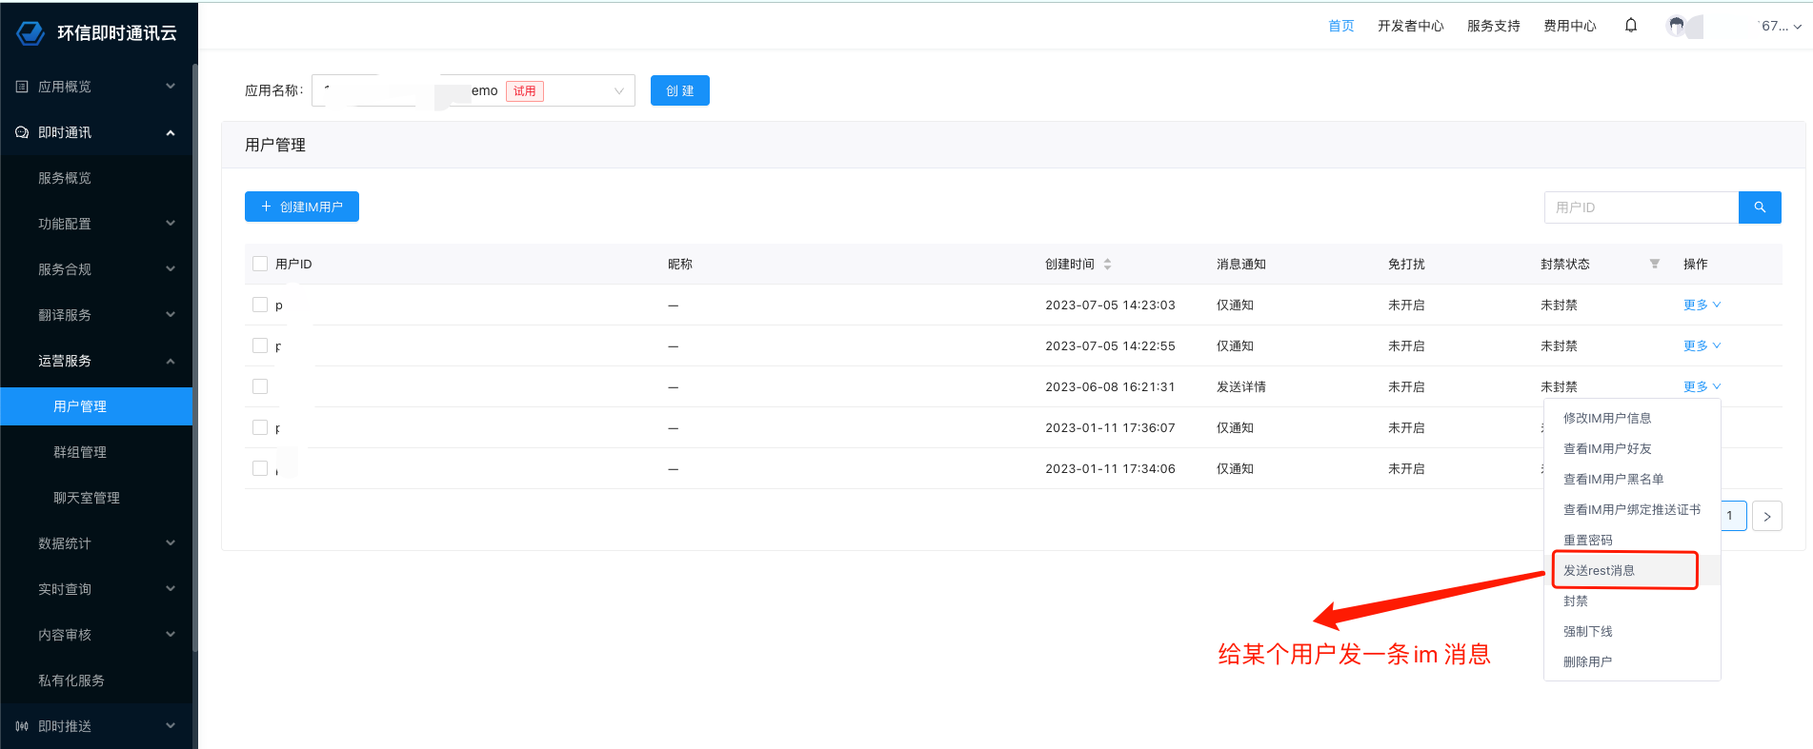The height and width of the screenshot is (749, 1813).
Task: Expand the 实时查询 submenu
Action: pos(171,589)
